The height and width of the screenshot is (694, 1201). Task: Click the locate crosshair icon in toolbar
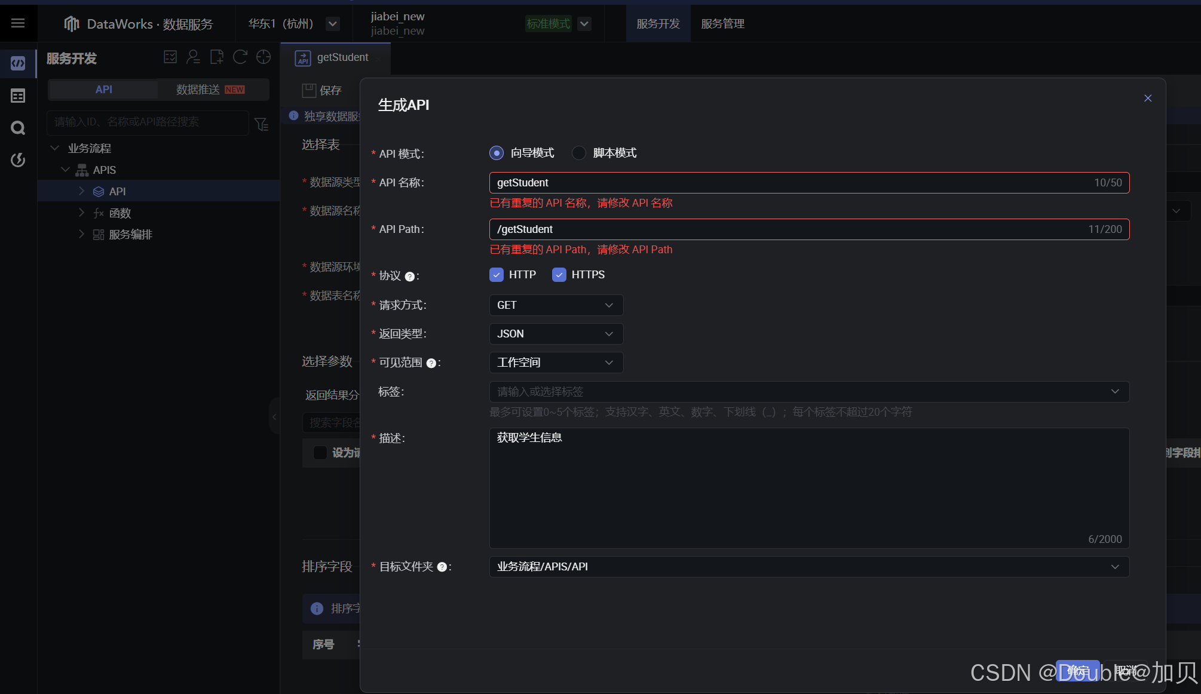pos(263,57)
